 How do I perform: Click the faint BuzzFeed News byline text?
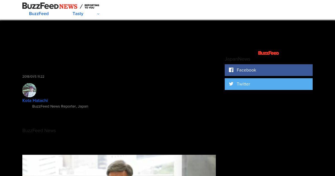click(39, 131)
